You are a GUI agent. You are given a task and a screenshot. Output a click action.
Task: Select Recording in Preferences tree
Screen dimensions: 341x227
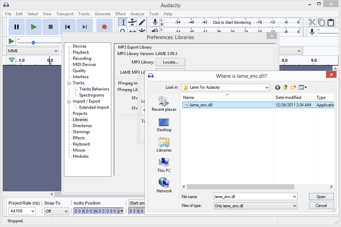click(82, 58)
